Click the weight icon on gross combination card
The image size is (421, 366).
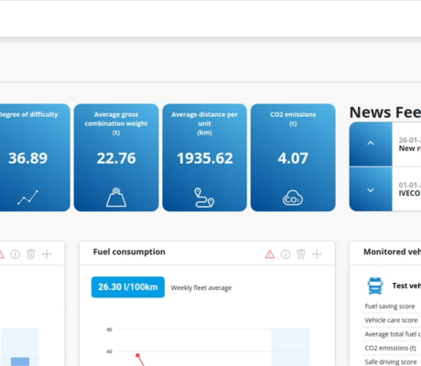(x=116, y=198)
